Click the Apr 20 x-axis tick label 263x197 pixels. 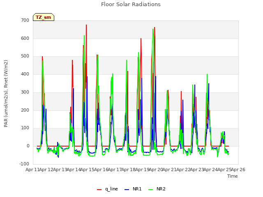coord(156,170)
